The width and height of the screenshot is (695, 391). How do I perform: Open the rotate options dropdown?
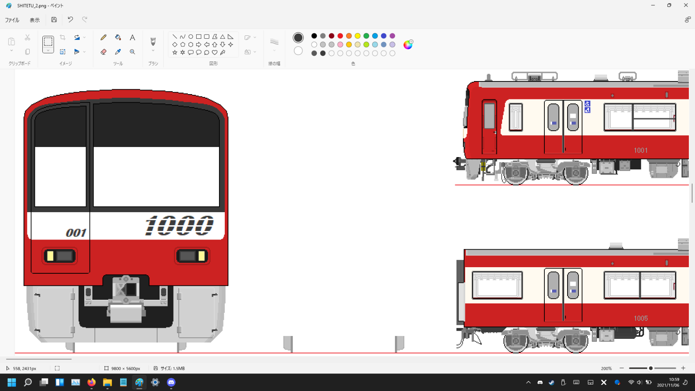[x=84, y=37]
